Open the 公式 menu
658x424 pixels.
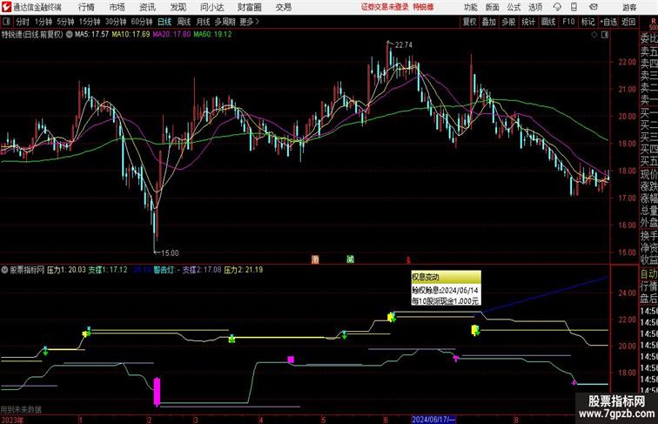514,7
